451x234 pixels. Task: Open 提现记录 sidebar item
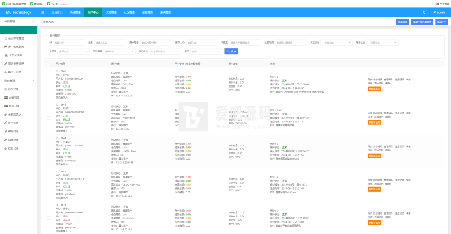18,106
